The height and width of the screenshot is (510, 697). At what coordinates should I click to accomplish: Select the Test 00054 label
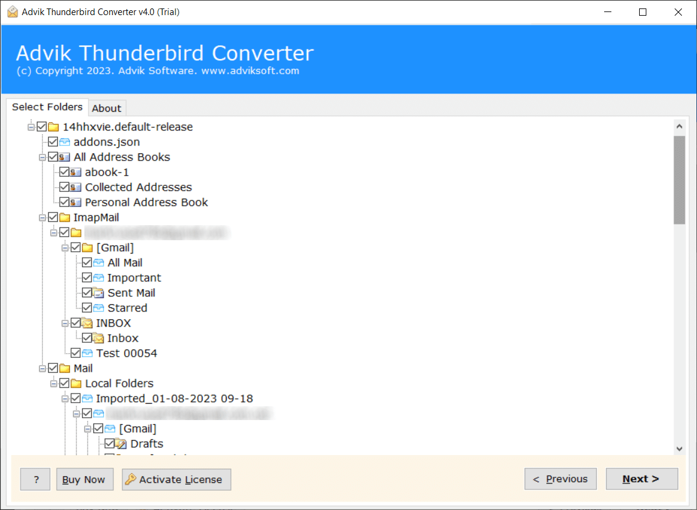click(127, 353)
